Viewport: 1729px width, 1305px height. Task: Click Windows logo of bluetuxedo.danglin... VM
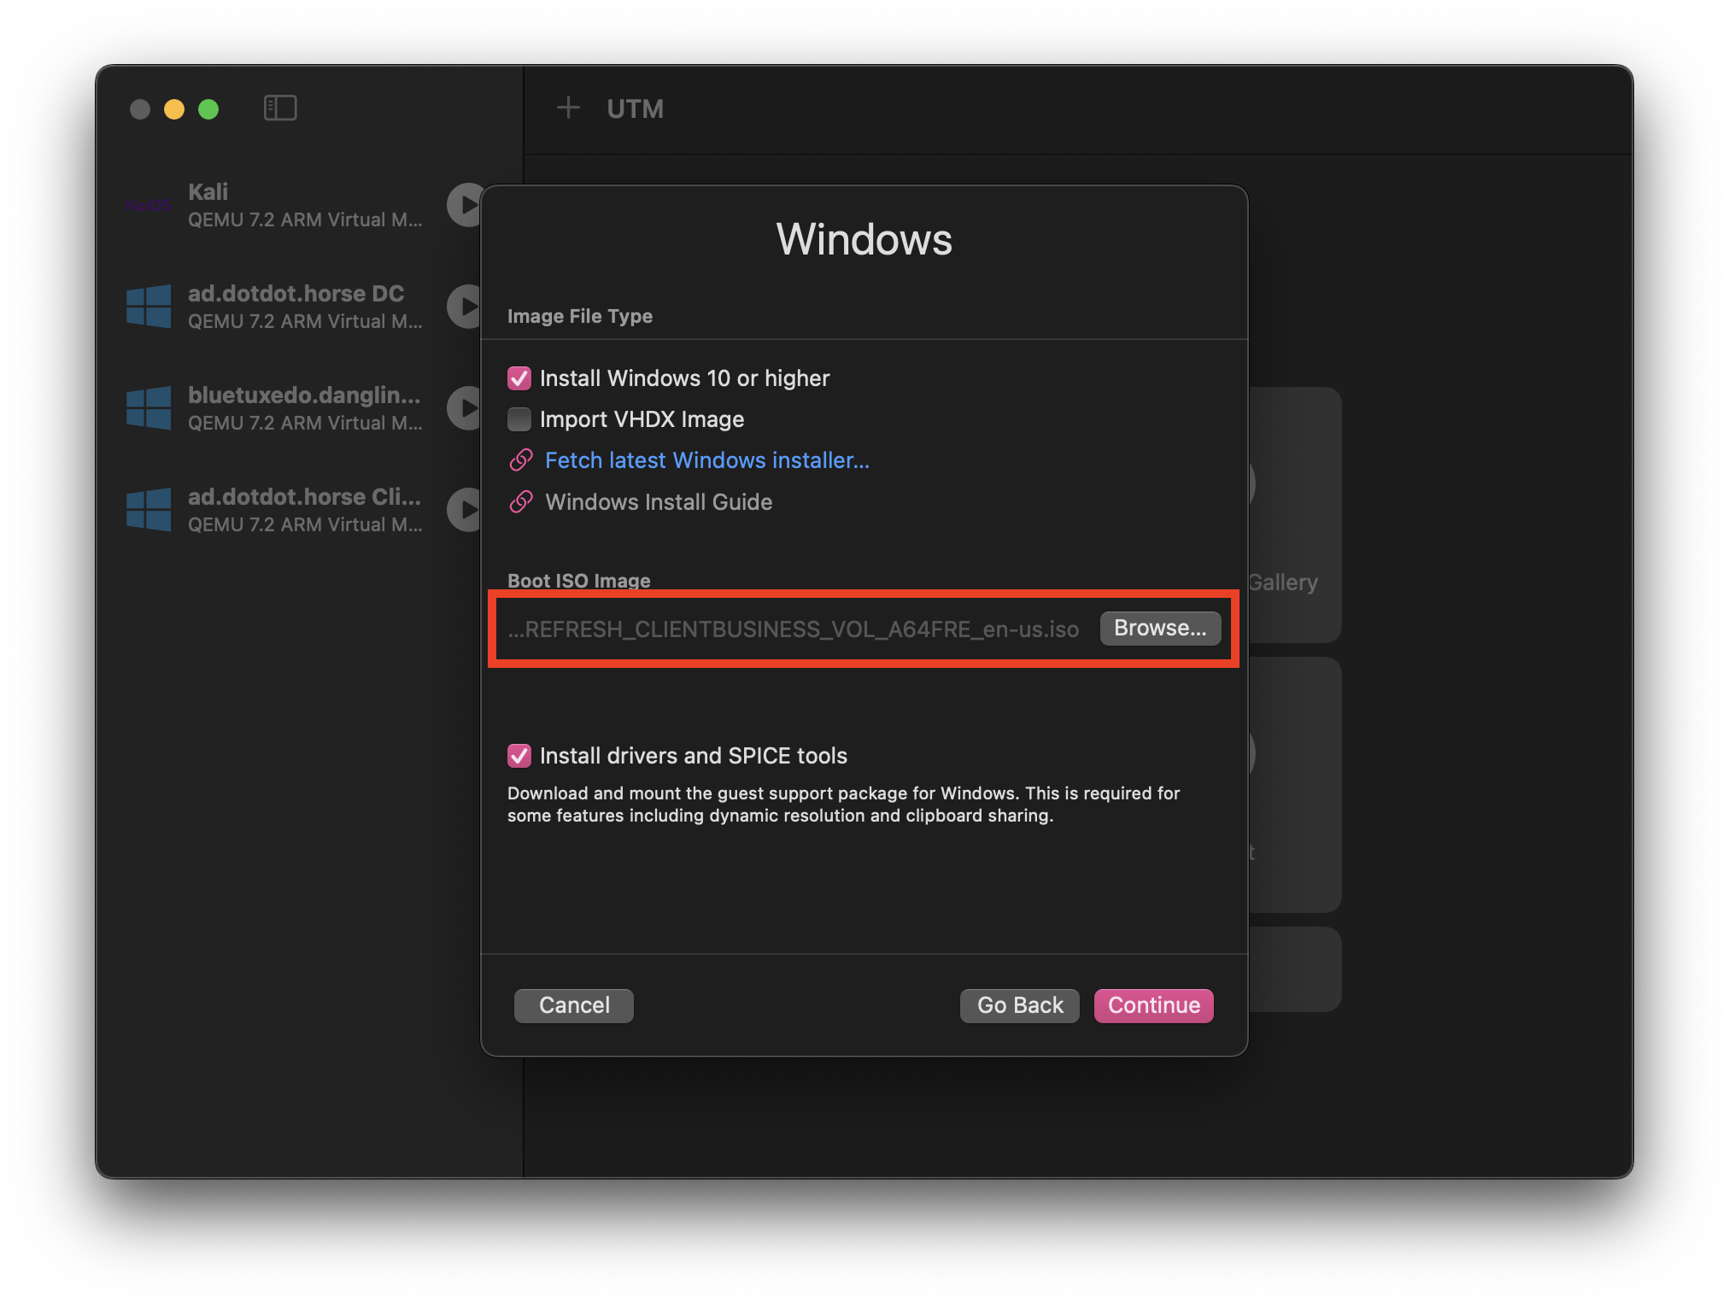pyautogui.click(x=149, y=408)
